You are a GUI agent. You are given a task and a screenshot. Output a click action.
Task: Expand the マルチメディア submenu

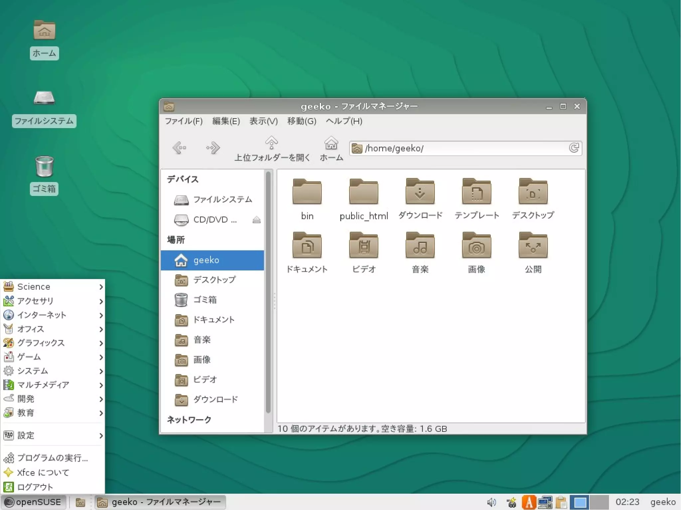(53, 385)
